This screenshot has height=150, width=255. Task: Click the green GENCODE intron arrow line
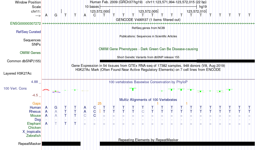pyautogui.click(x=148, y=24)
